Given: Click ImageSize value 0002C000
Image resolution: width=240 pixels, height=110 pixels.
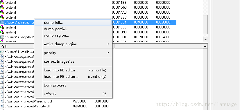Looking at the screenshot, I should [x=163, y=22].
